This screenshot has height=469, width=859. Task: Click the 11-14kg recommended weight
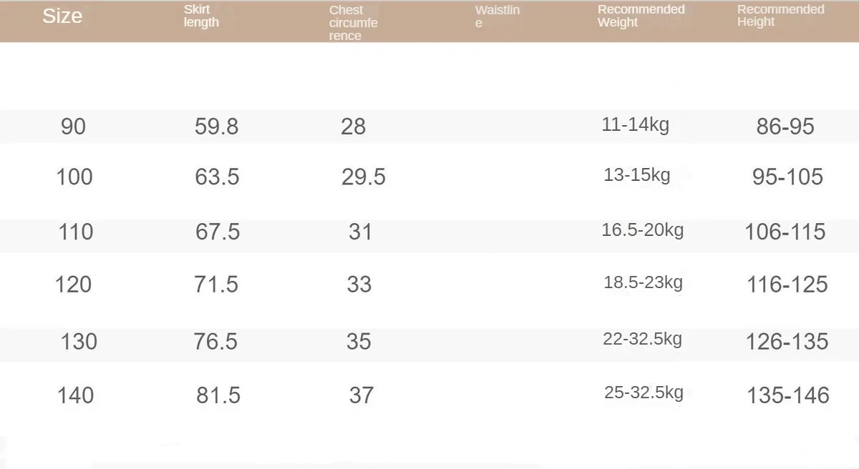[635, 125]
